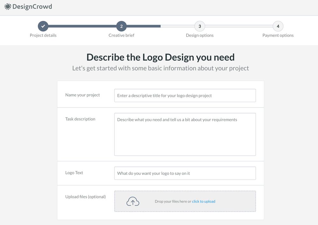The image size is (318, 225).
Task: Select the completed checkmark step circle
Action: (x=43, y=26)
